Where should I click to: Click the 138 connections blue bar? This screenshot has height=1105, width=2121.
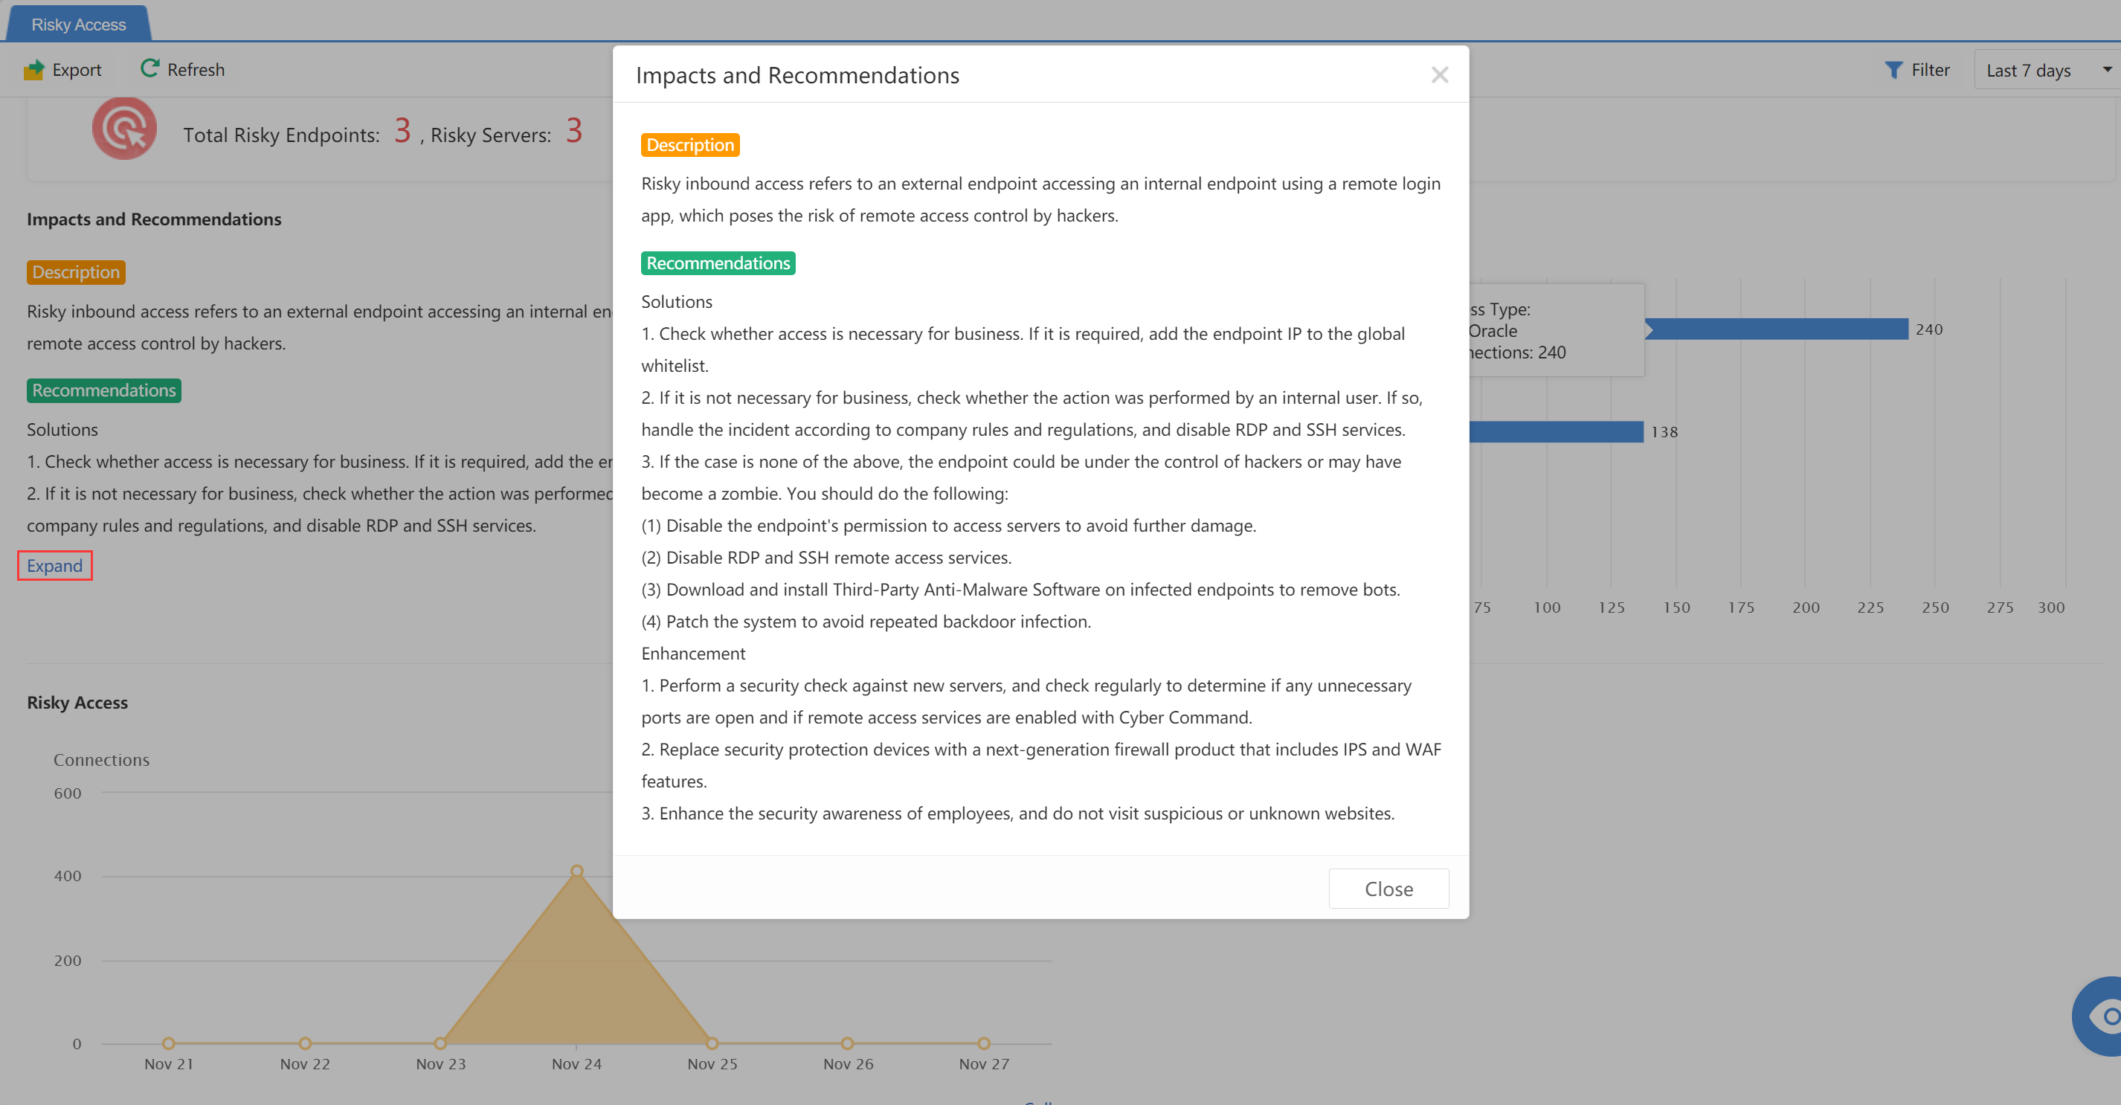tap(1556, 431)
